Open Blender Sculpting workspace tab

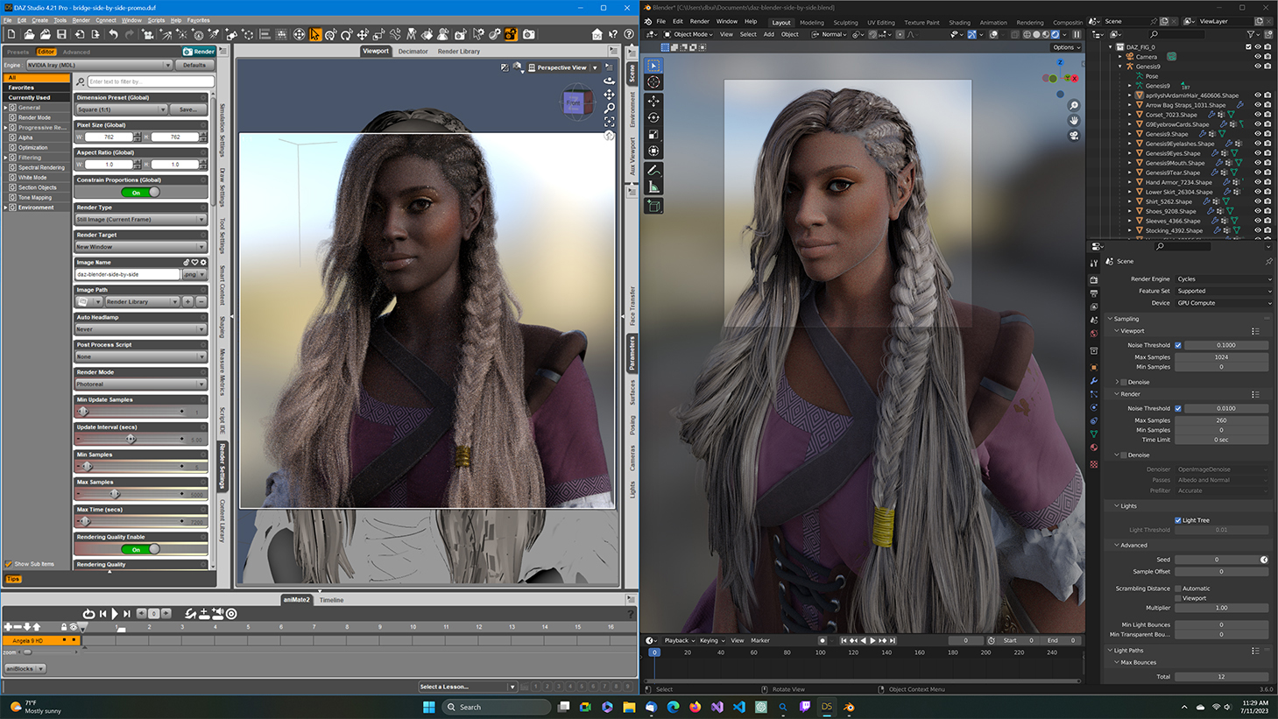click(x=845, y=23)
